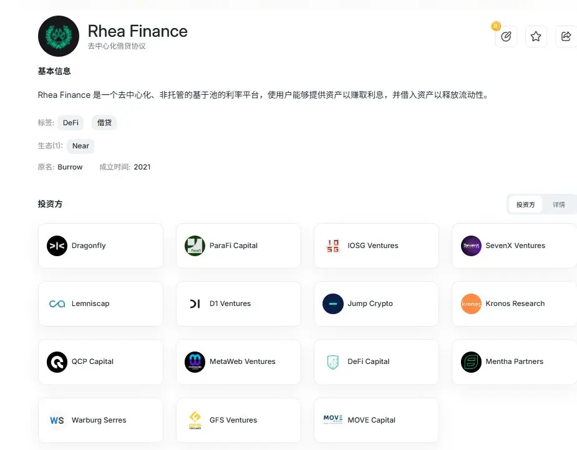The image size is (577, 450).
Task: Open the MetaWeb Ventures investor name
Action: pos(242,361)
